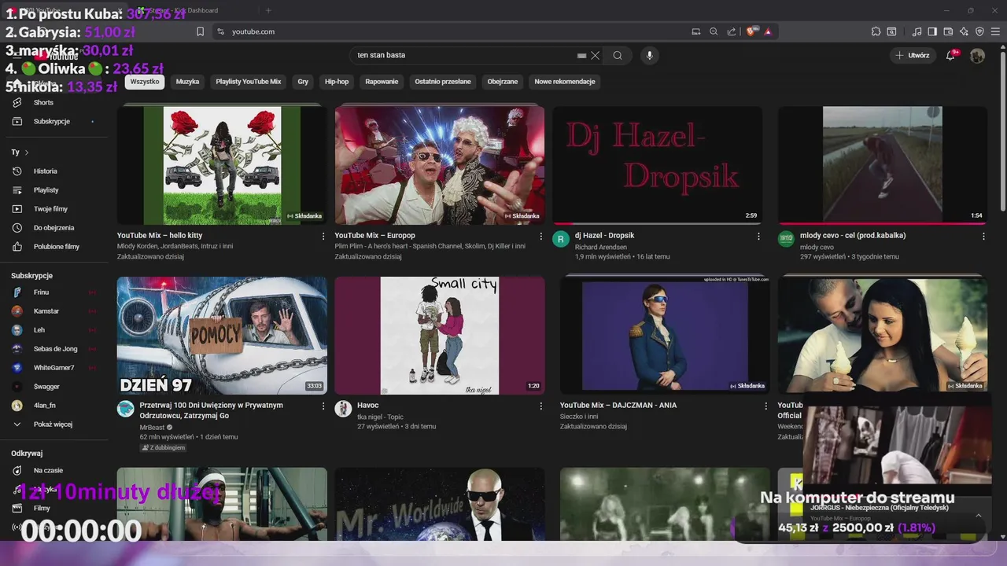Open the Brave Wallet icon

pos(948,31)
